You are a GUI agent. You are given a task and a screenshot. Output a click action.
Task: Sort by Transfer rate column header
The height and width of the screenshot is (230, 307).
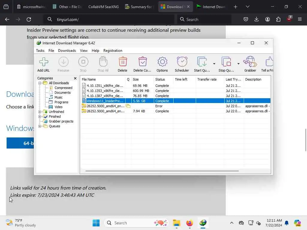tap(210, 79)
